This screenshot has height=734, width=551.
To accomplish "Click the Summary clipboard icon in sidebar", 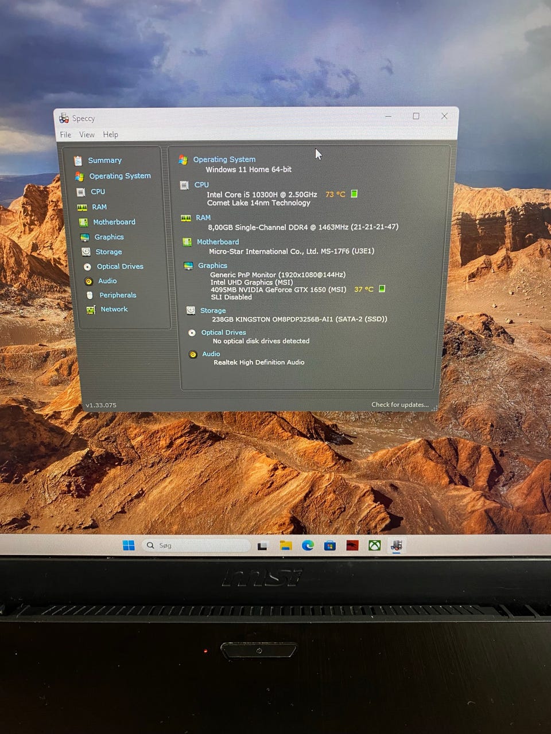I will (x=78, y=161).
